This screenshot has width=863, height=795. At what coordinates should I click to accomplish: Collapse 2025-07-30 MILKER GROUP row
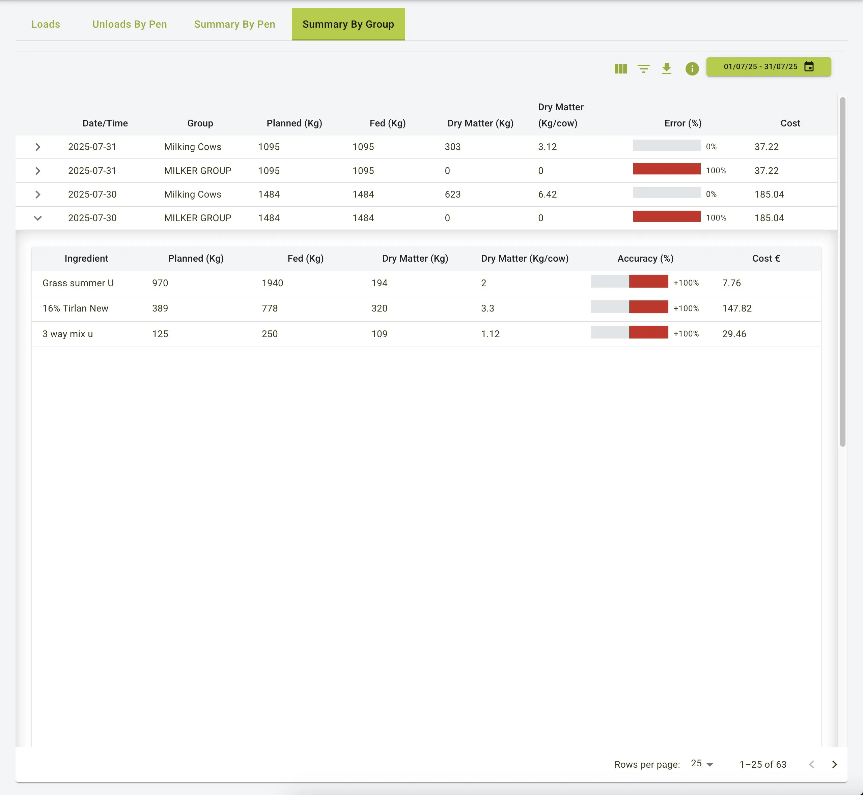pyautogui.click(x=38, y=218)
